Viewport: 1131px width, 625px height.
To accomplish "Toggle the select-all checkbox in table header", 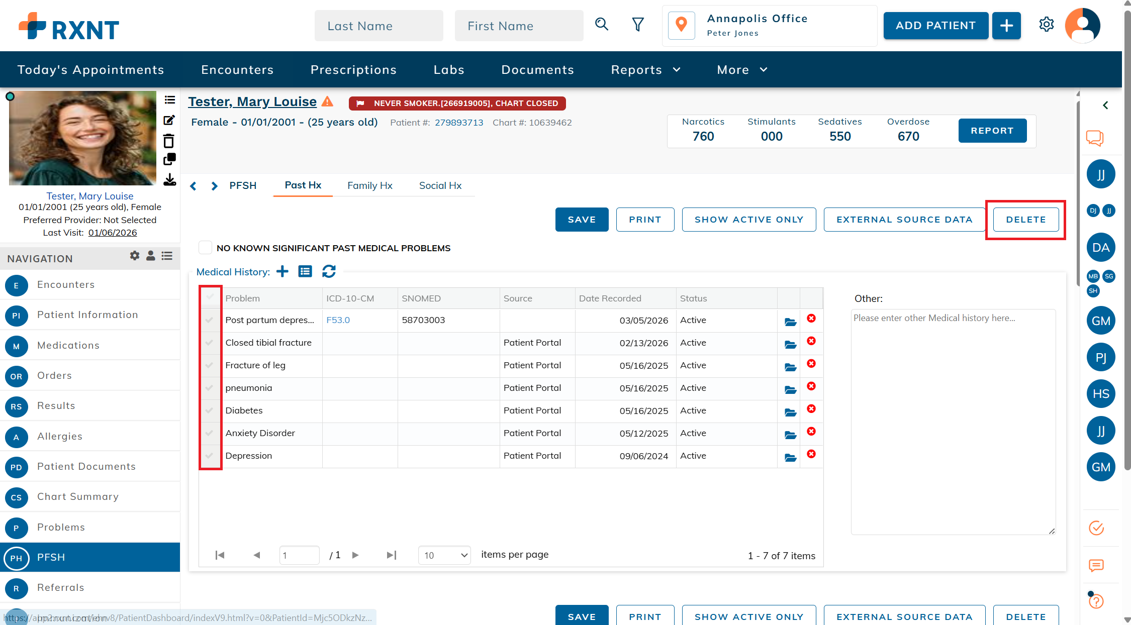I will click(x=210, y=297).
